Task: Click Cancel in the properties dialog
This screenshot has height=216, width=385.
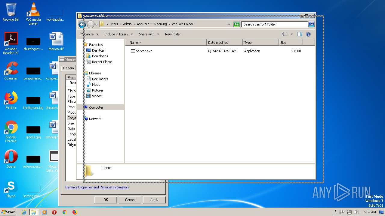Action: click(130, 200)
